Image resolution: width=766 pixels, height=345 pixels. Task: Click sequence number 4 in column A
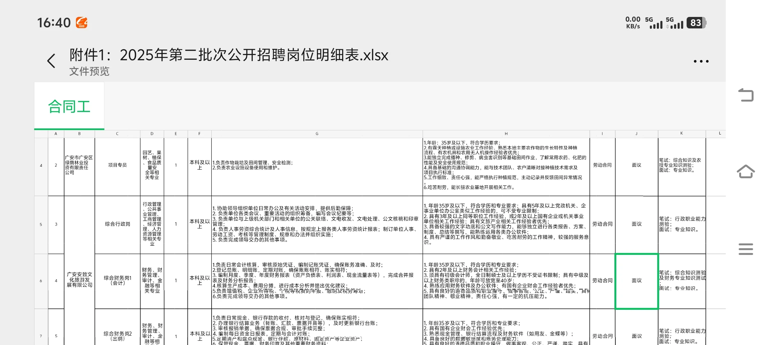pyautogui.click(x=56, y=280)
